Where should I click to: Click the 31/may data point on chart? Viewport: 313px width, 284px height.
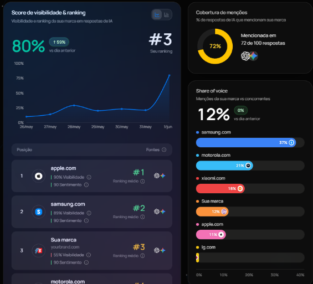146,110
